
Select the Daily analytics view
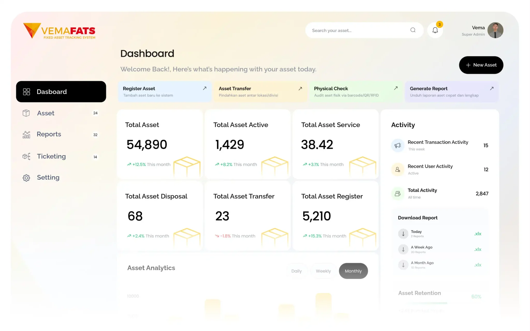click(296, 271)
